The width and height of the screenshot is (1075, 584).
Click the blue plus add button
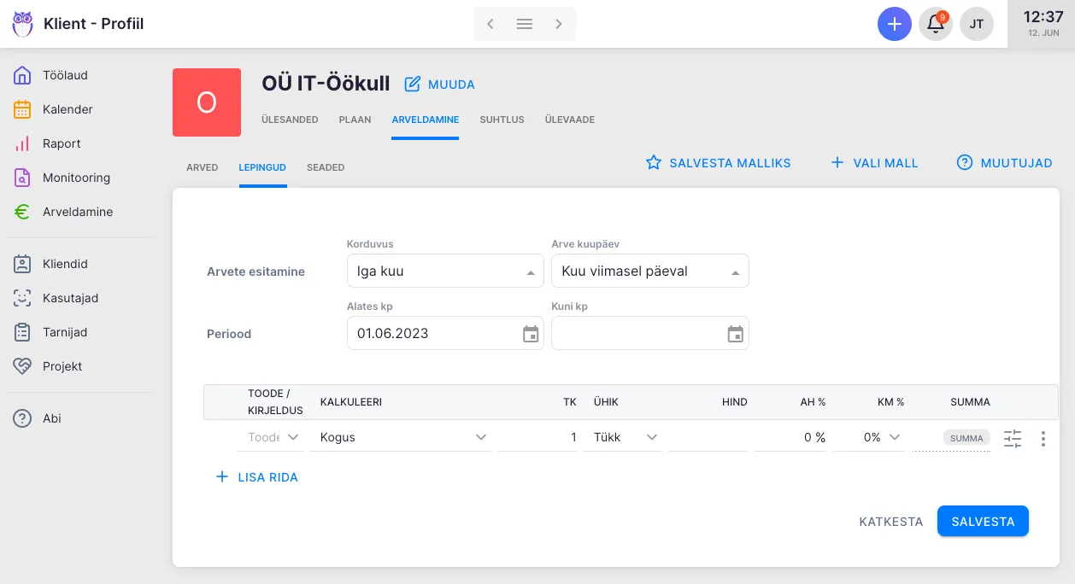coord(894,24)
